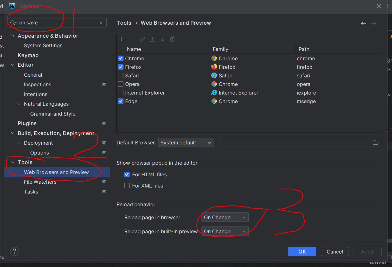Screen dimensions: 392x267
Task: Open the Reload page in browser dropdown
Action: pyautogui.click(x=224, y=217)
